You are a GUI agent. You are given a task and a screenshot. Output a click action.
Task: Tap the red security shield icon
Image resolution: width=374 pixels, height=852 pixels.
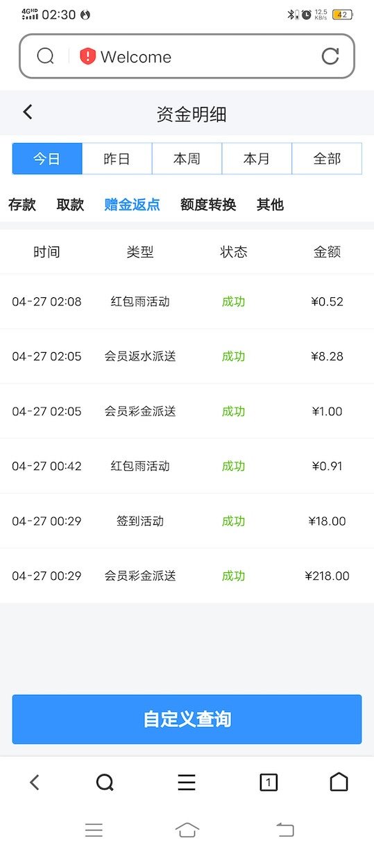[87, 56]
